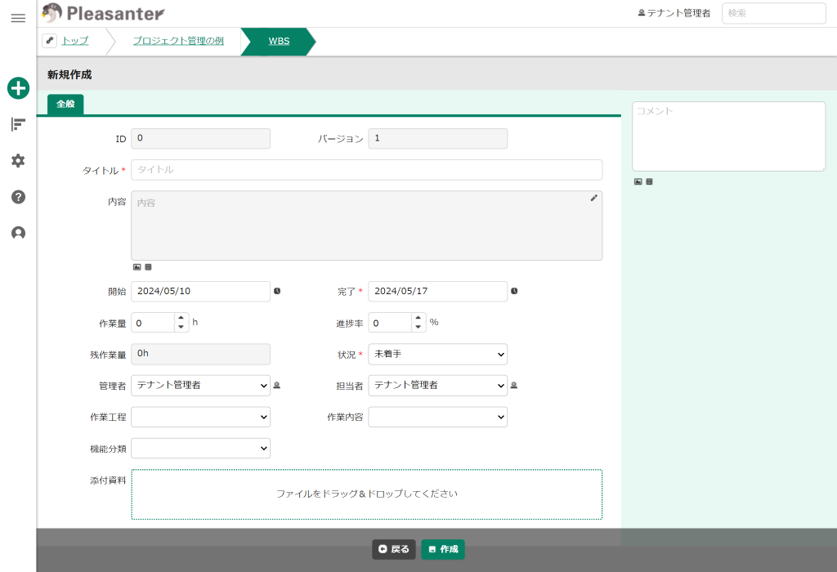Click the link icon beside トップ breadcrumb

pos(50,41)
